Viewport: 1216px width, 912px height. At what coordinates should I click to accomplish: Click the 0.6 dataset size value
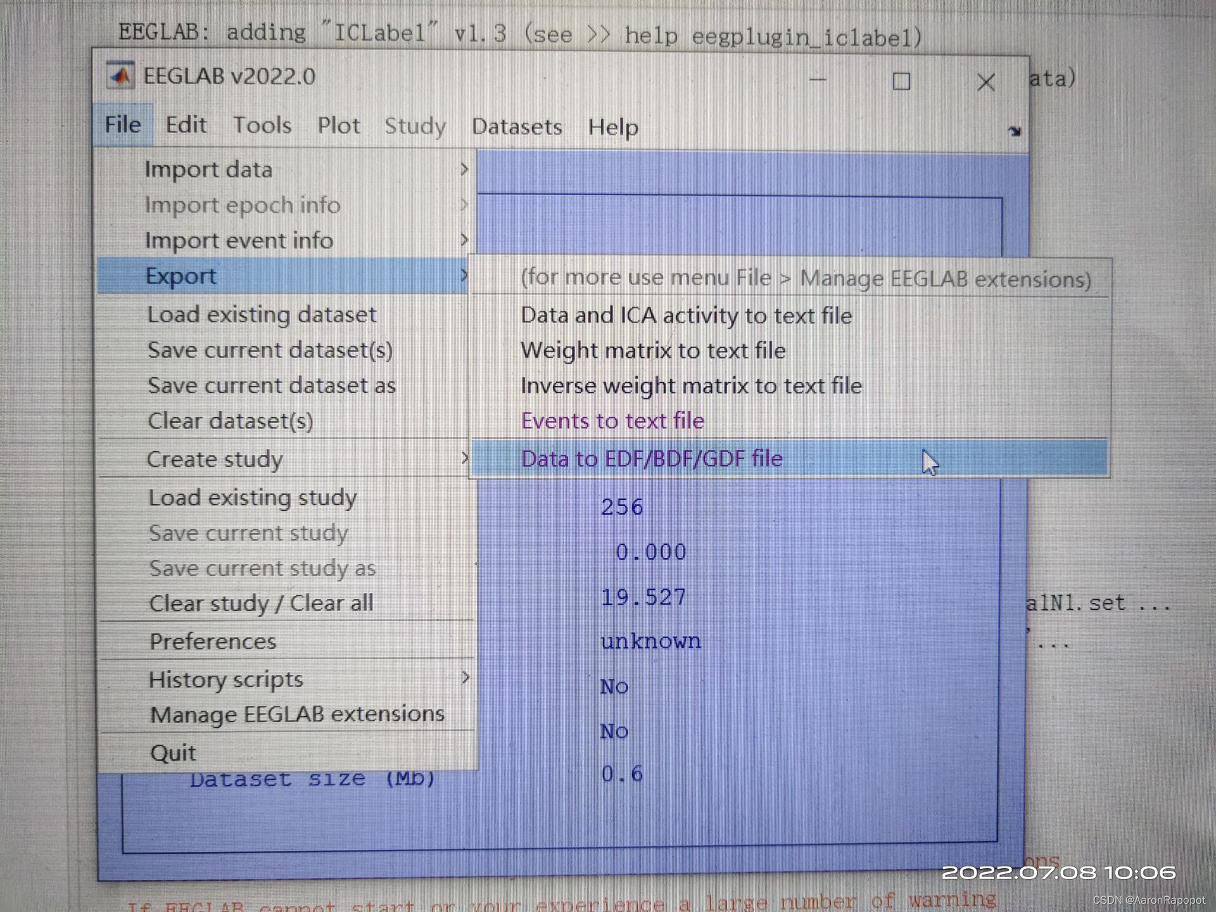tap(622, 773)
